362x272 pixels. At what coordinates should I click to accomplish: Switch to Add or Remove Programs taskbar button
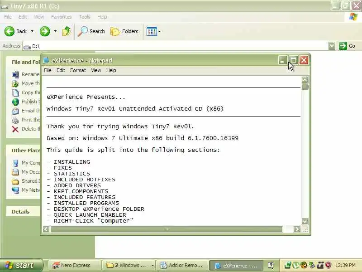point(182,265)
